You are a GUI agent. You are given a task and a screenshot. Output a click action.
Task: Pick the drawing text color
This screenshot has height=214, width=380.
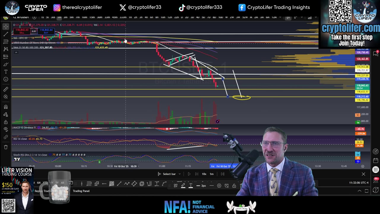(x=191, y=185)
